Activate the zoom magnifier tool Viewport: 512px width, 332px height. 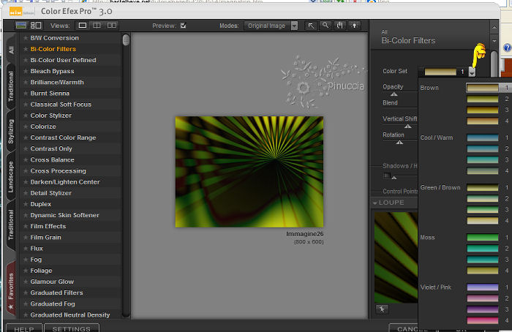click(x=325, y=26)
